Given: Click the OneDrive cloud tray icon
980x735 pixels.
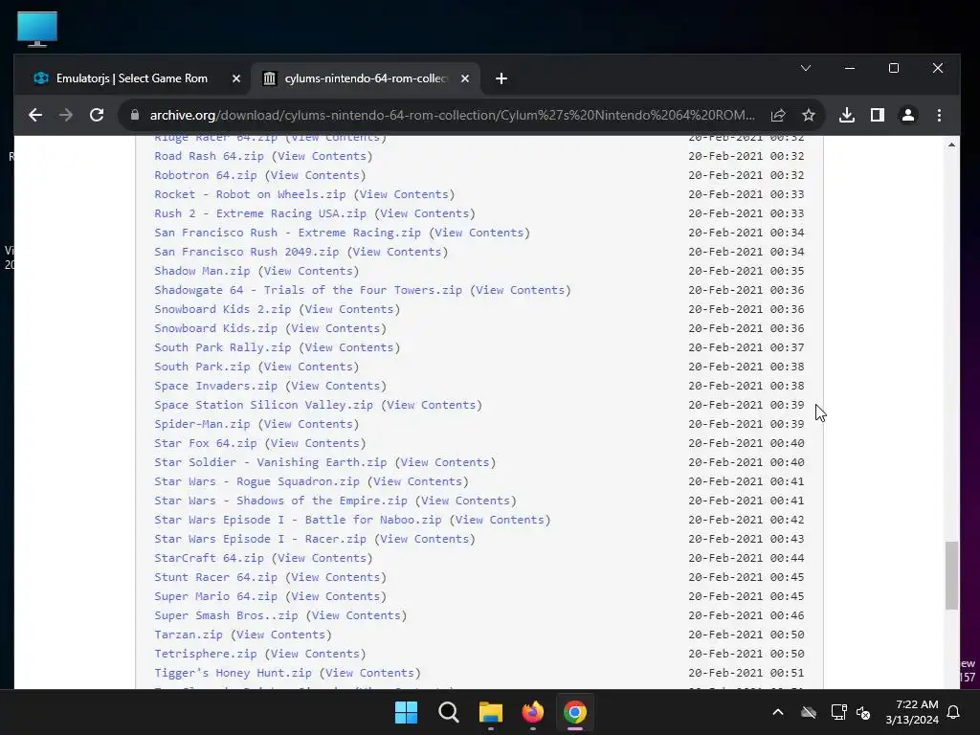Looking at the screenshot, I should [x=809, y=712].
